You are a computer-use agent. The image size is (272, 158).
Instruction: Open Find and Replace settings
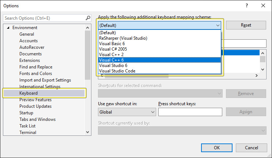coord(36,67)
